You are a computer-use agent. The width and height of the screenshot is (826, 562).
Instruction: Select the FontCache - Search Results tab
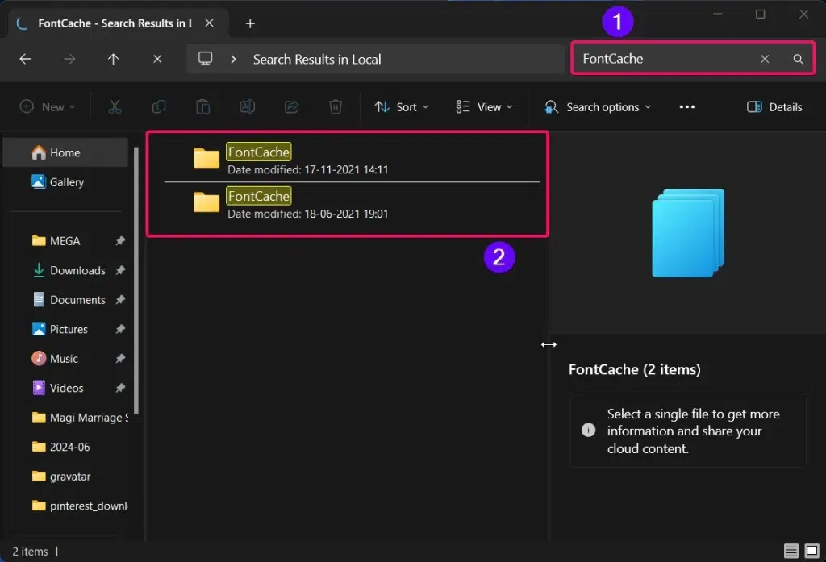coord(115,23)
